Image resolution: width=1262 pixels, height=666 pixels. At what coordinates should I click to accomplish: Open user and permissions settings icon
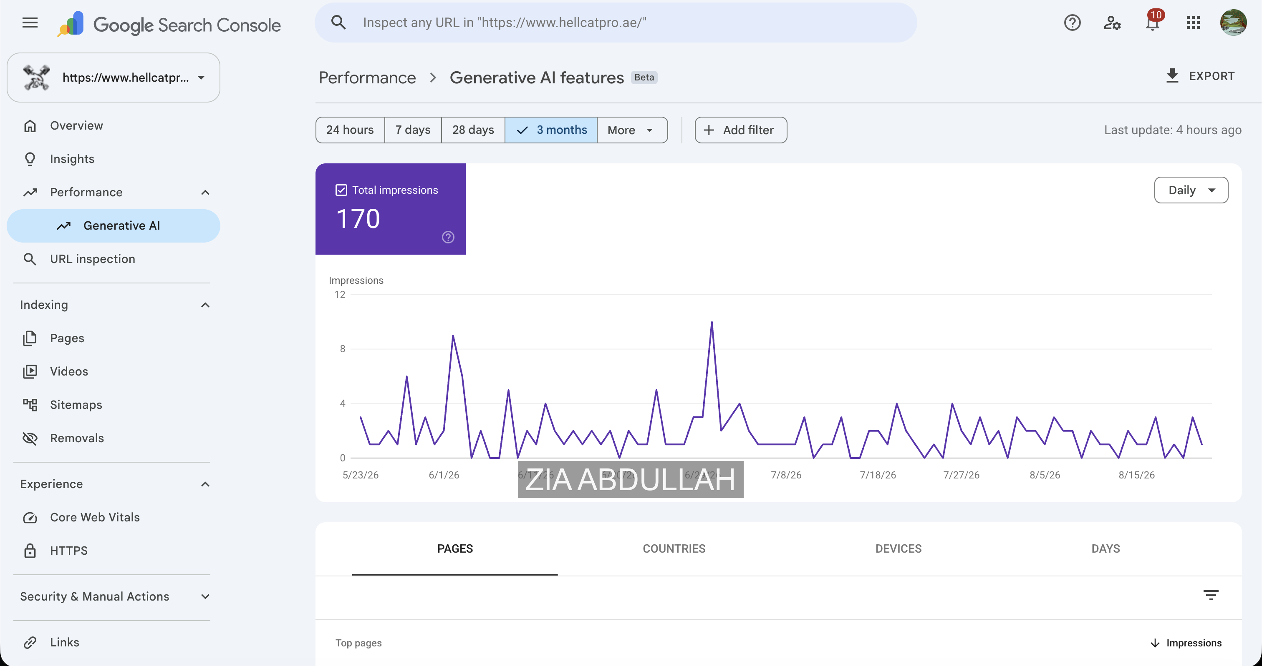pos(1112,23)
